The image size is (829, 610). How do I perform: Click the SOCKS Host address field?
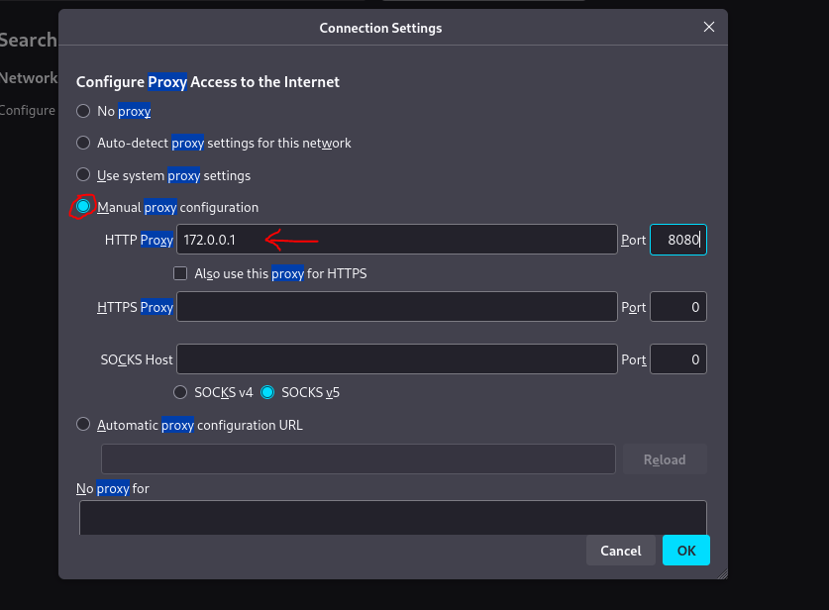coord(396,359)
